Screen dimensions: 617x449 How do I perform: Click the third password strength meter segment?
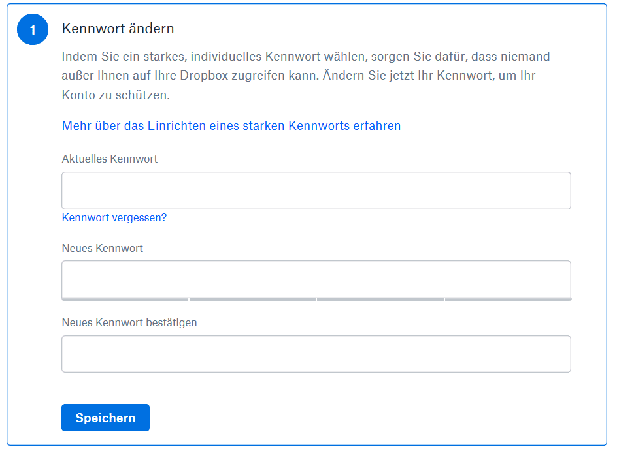pyautogui.click(x=380, y=300)
